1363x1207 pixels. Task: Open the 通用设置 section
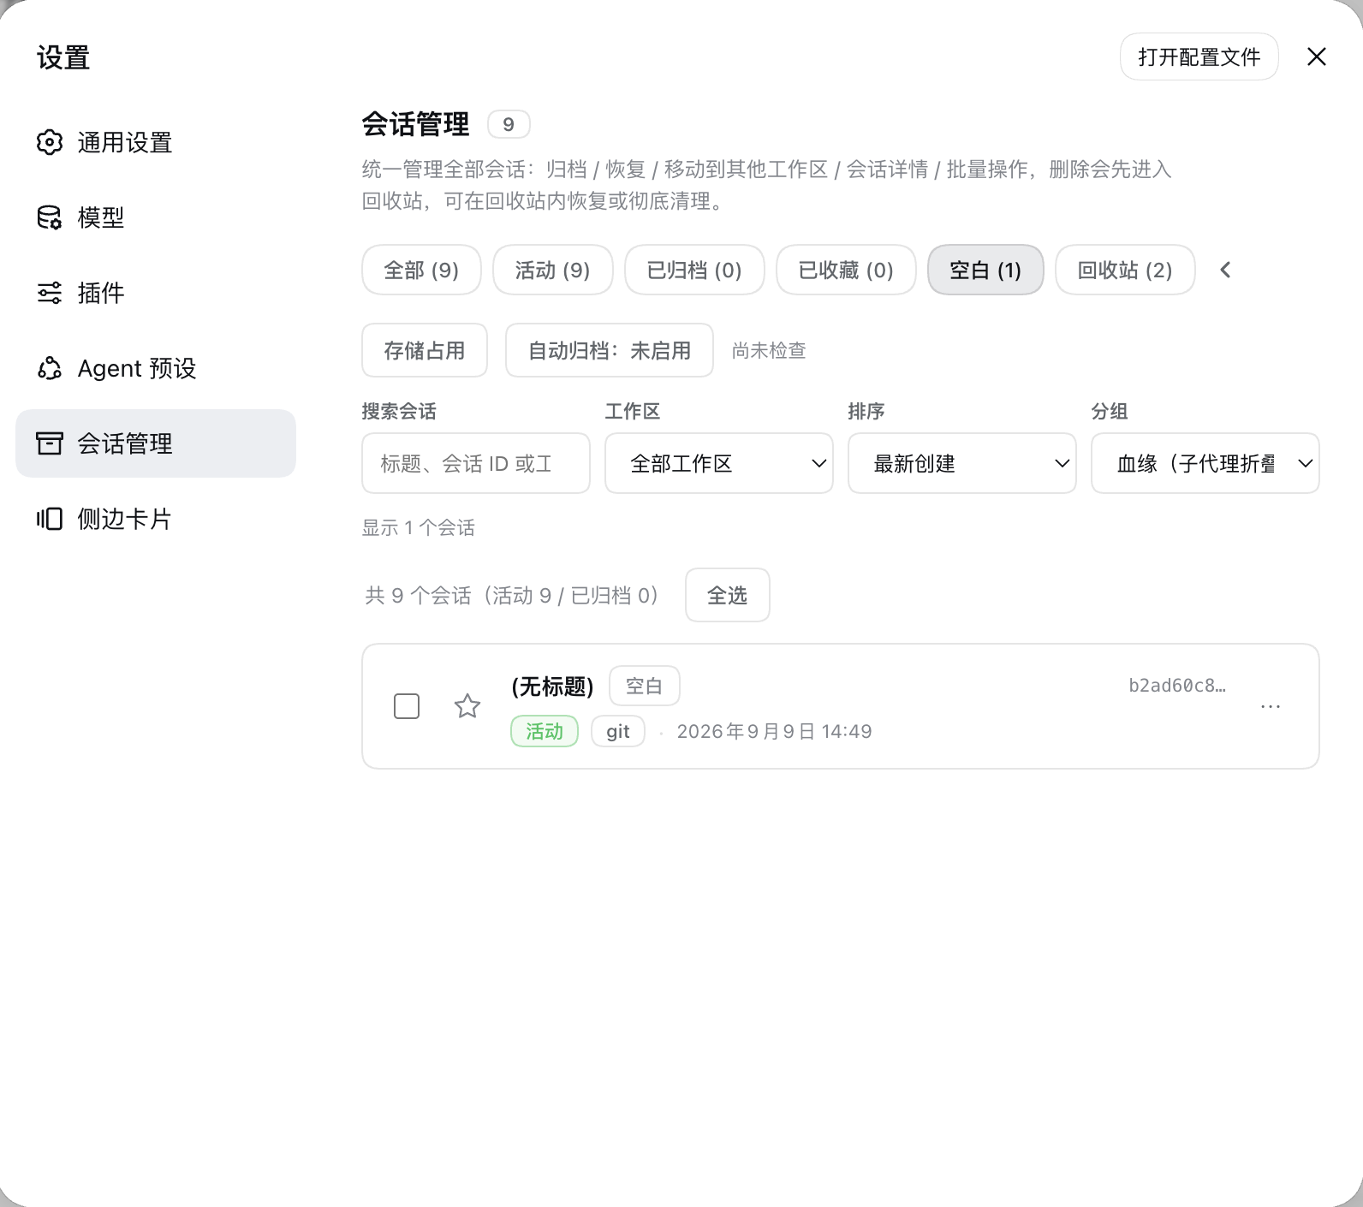pos(156,142)
